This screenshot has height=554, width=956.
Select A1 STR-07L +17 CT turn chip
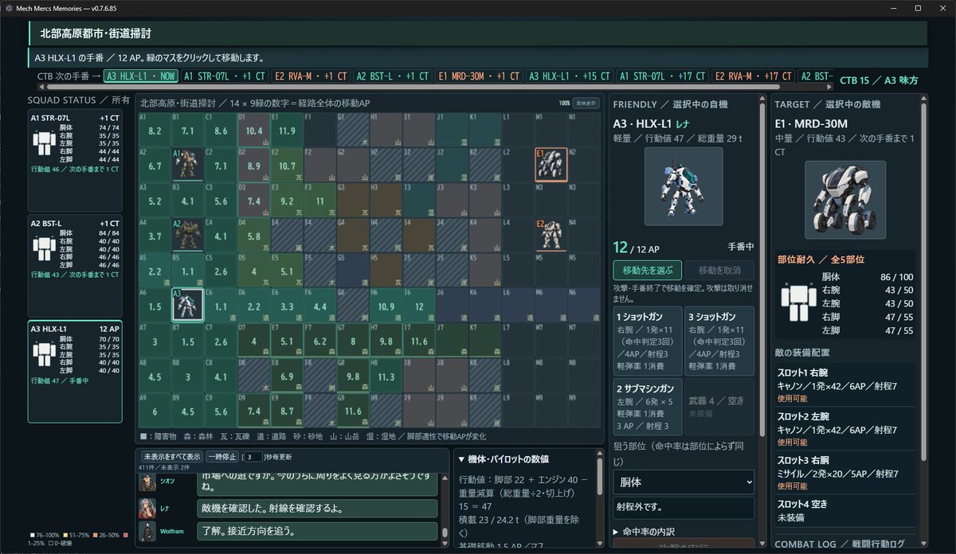point(663,76)
